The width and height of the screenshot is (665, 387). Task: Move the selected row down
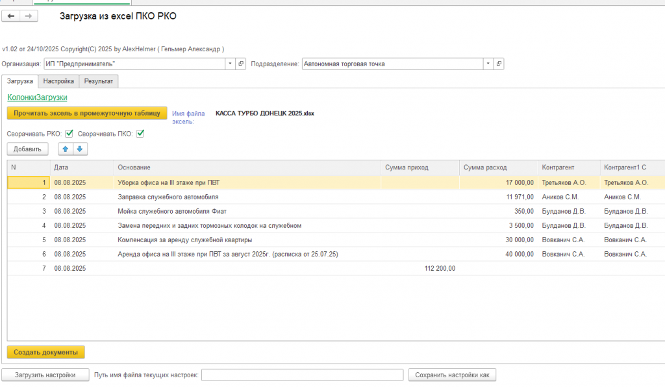pyautogui.click(x=79, y=149)
